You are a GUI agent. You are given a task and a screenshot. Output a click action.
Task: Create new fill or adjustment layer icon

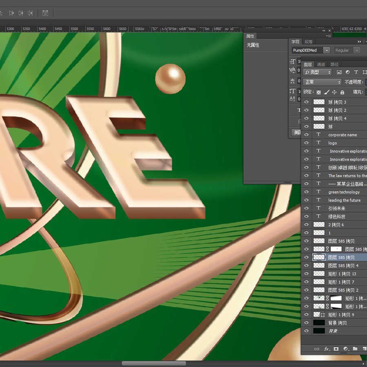(346, 349)
